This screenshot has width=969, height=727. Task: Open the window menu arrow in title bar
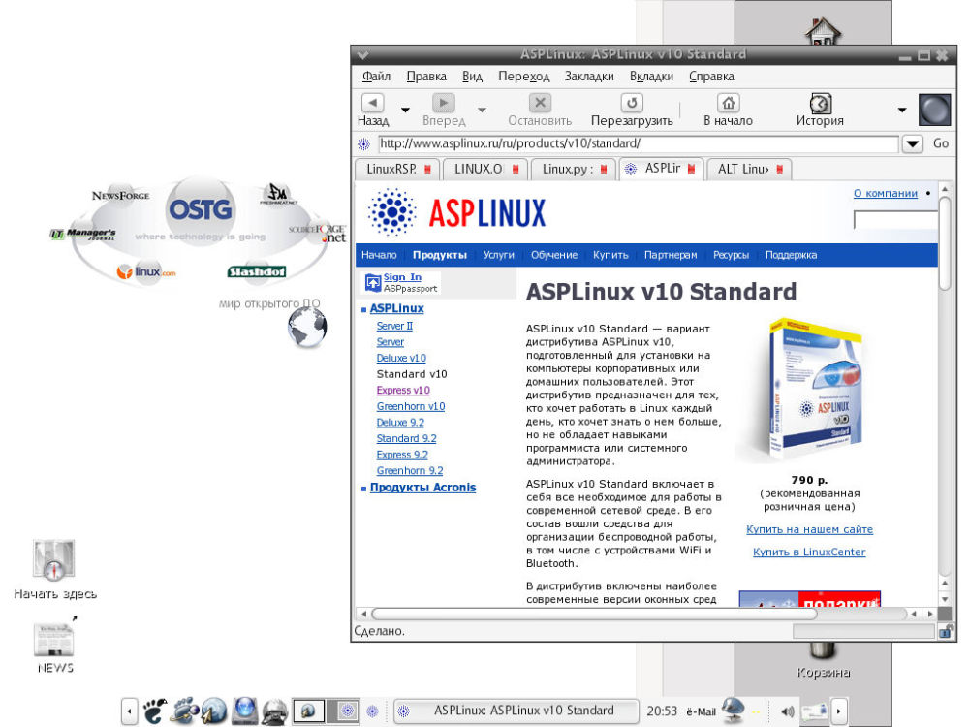pos(362,55)
